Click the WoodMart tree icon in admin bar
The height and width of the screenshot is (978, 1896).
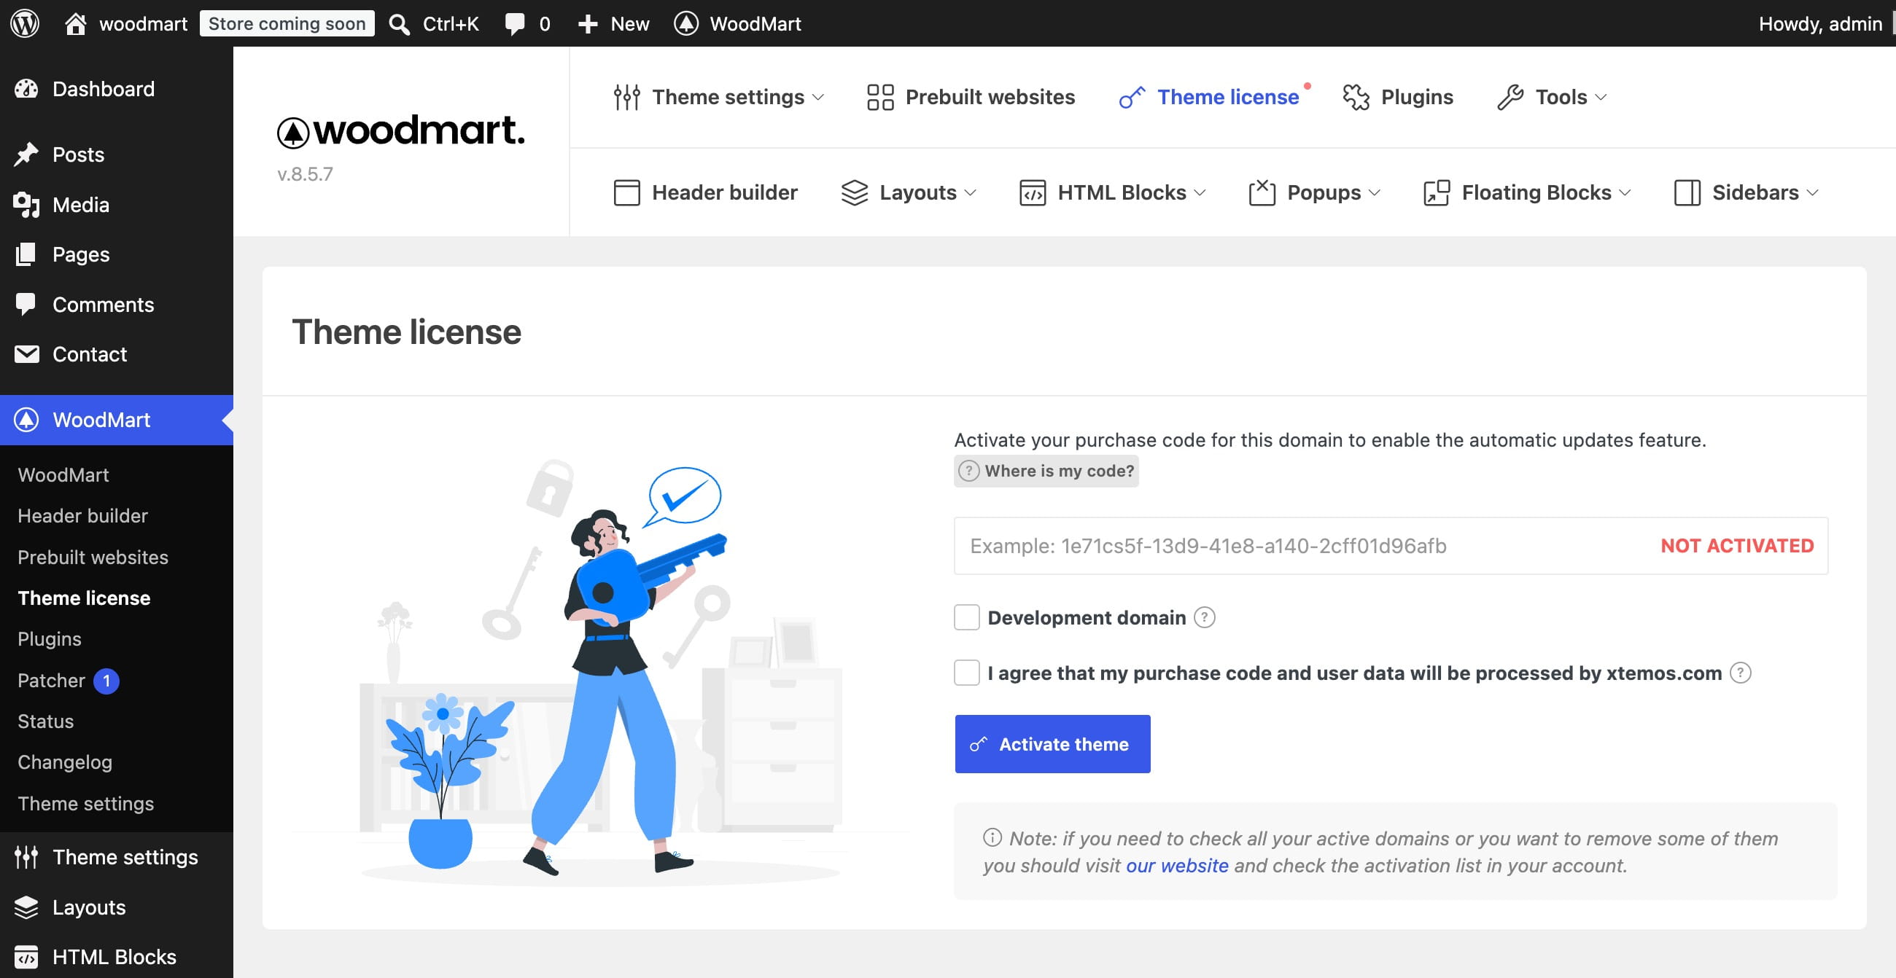[x=686, y=23]
